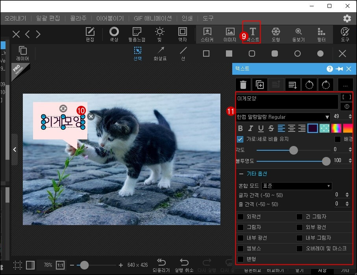Viewport: 357px width, 275px height.
Task: Select the outlined rectangle shape
Action: pyautogui.click(x=206, y=54)
